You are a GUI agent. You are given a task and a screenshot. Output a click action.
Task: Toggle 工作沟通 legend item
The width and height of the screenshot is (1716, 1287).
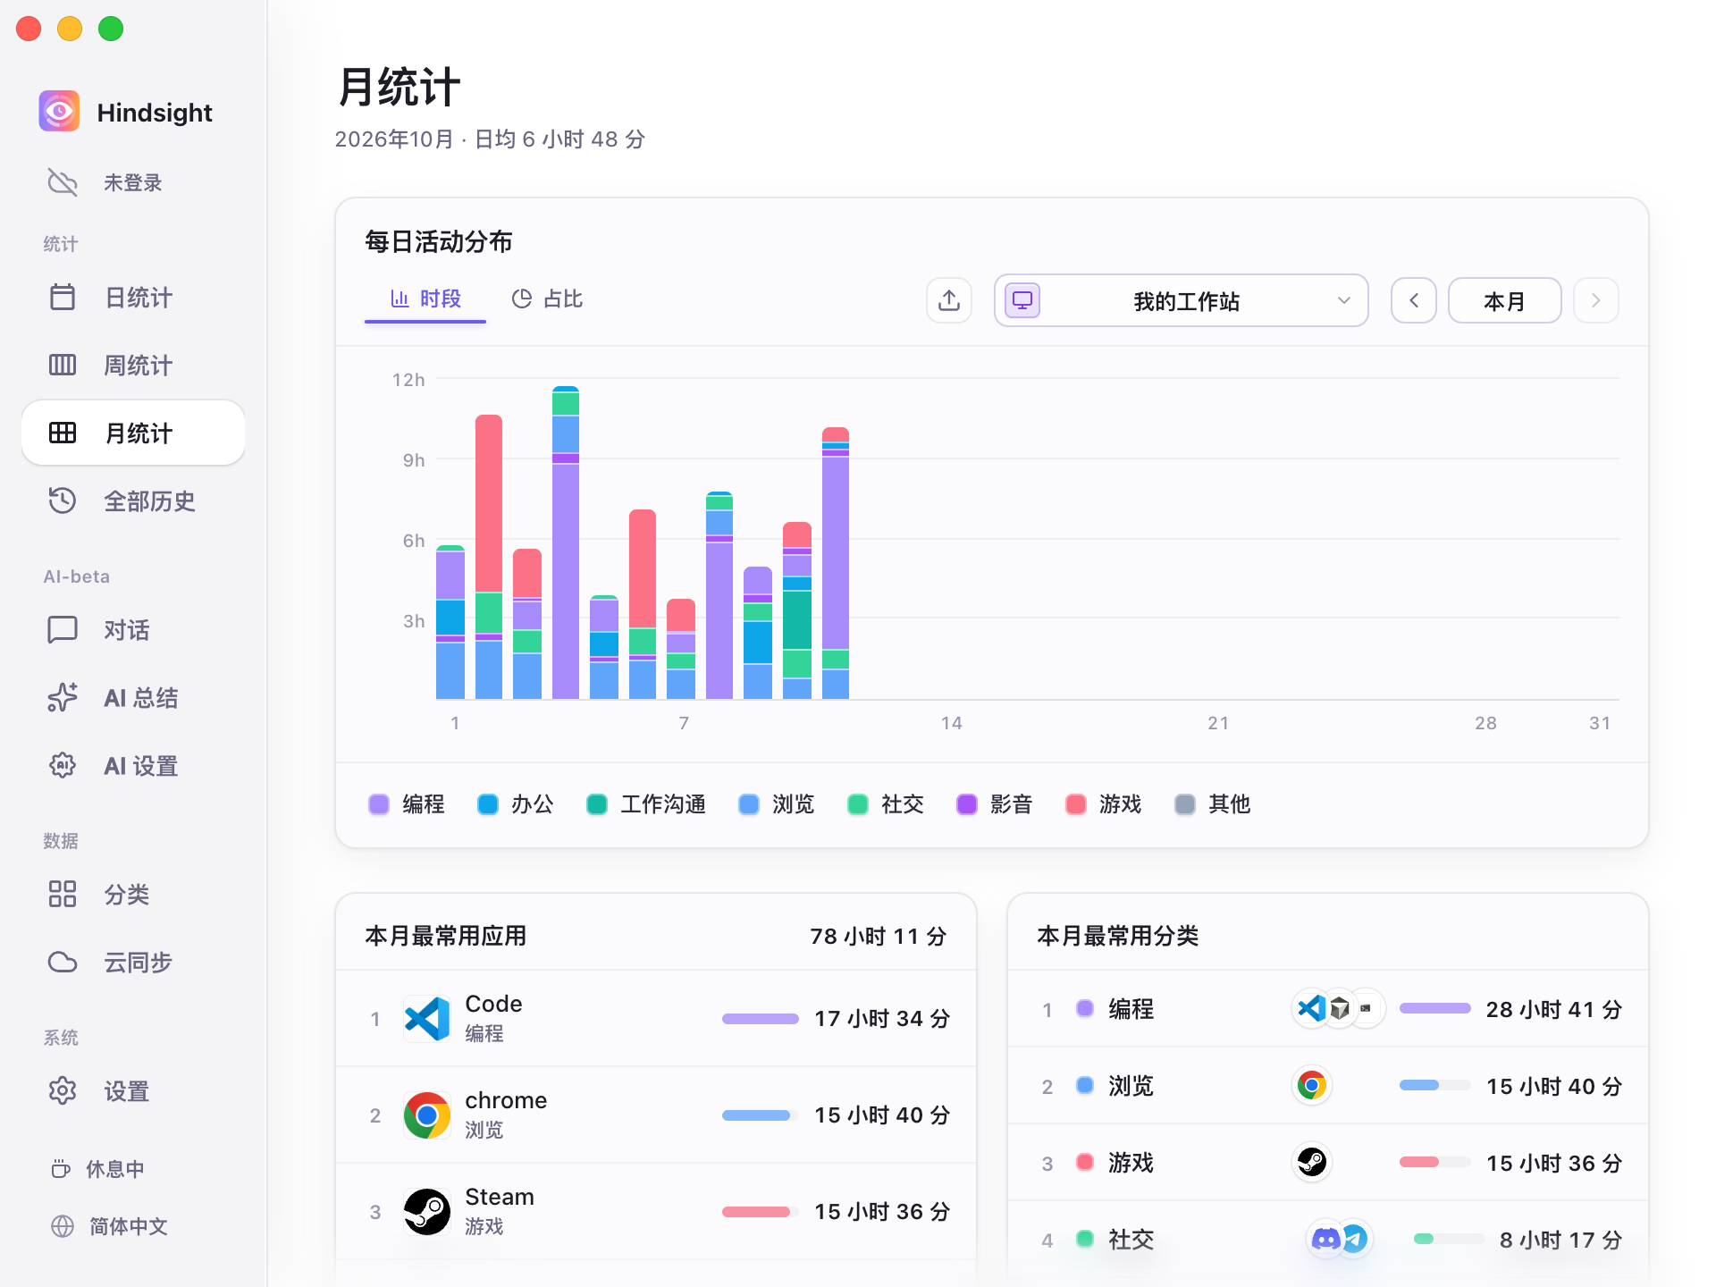[646, 804]
